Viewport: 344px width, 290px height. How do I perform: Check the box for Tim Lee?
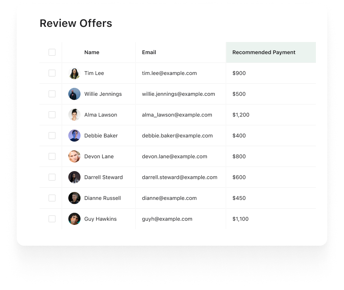(x=52, y=73)
